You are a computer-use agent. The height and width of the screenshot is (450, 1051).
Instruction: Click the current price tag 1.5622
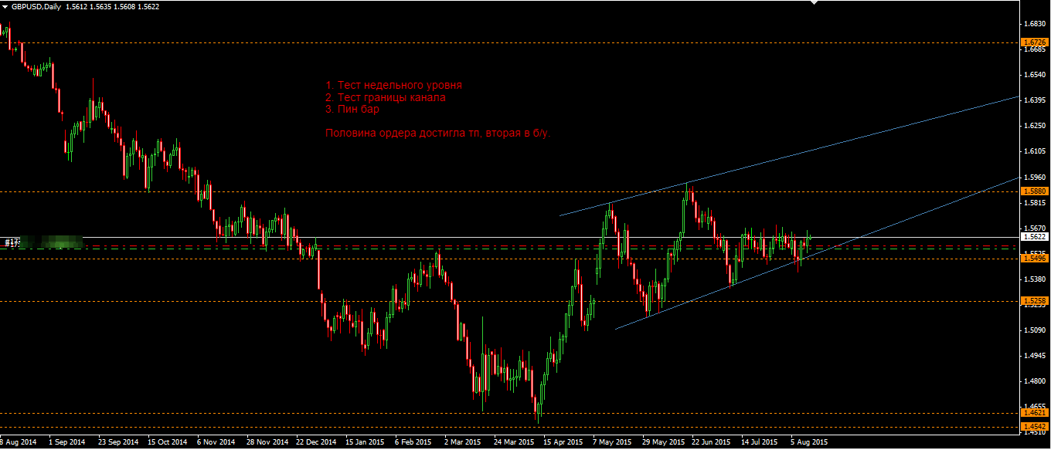tap(1034, 237)
